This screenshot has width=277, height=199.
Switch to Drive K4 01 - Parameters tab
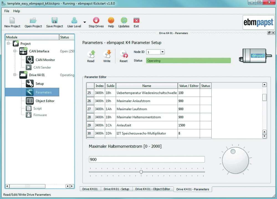pyautogui.click(x=193, y=189)
